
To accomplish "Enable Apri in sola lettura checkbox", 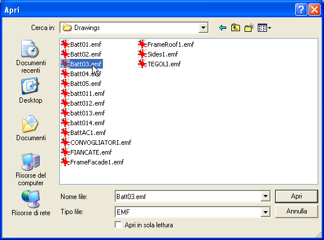I will pos(118,225).
